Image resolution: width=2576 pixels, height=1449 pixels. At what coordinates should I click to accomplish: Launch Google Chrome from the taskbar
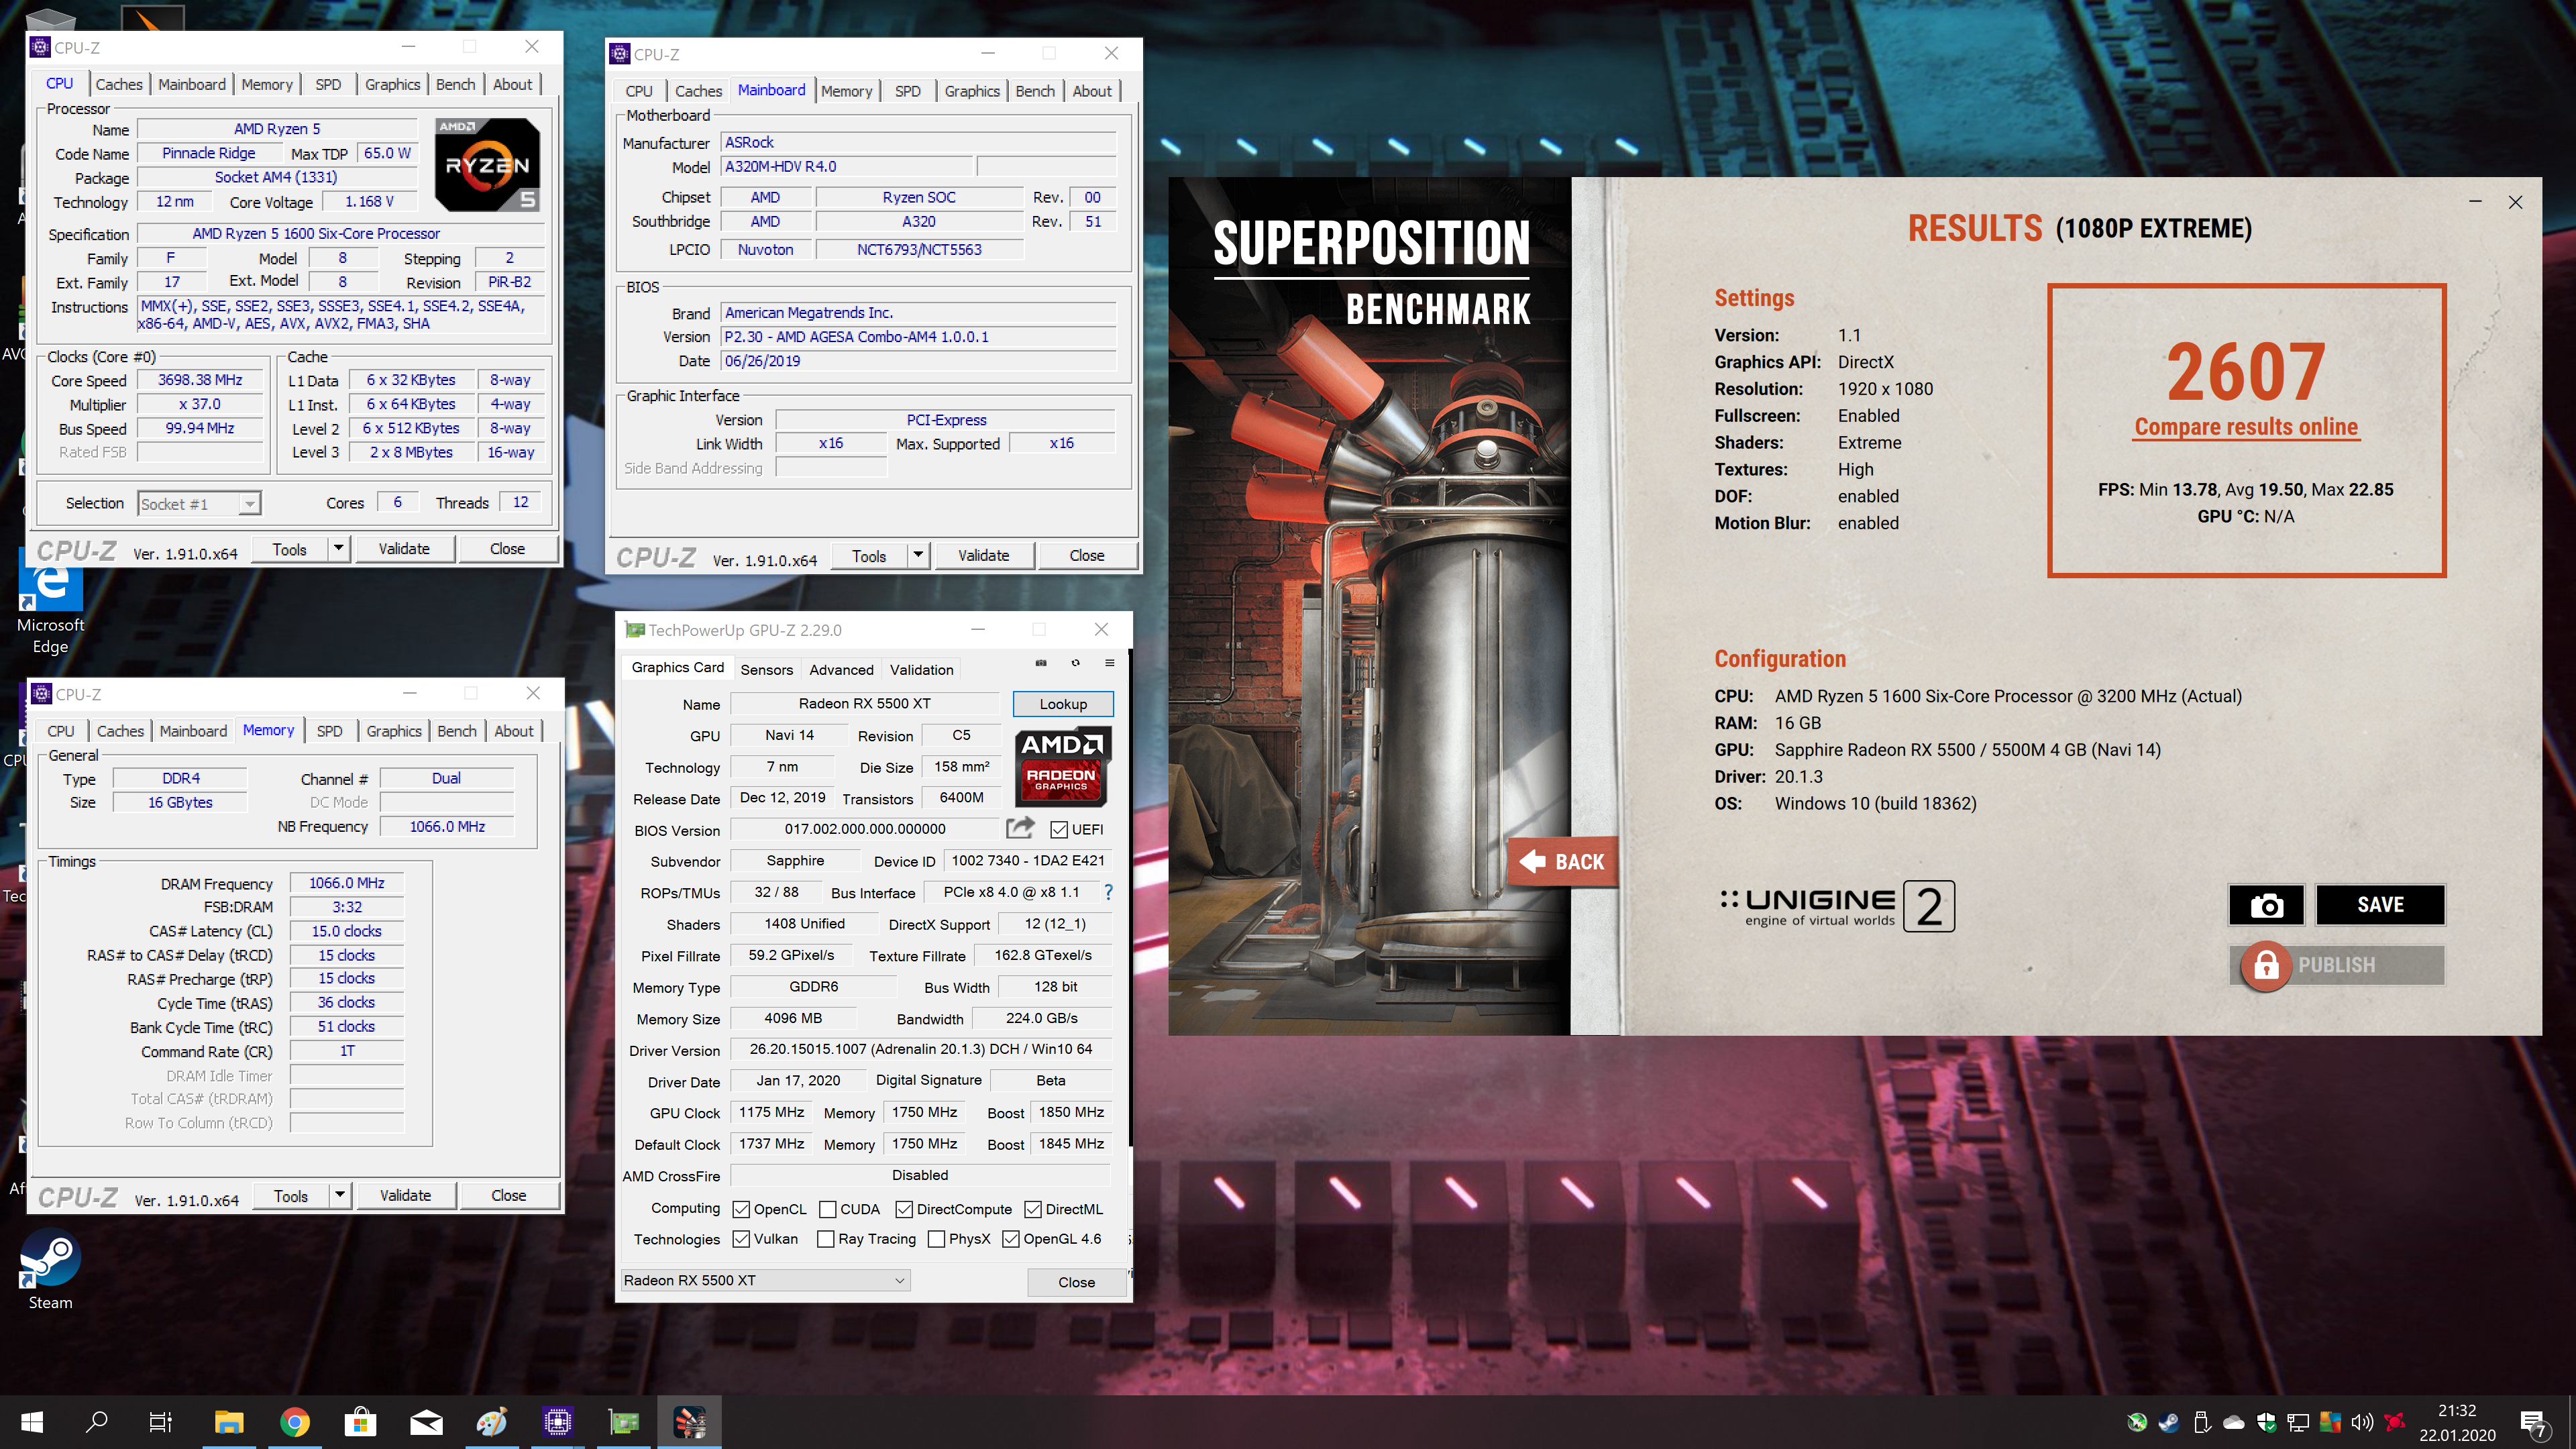click(295, 1421)
